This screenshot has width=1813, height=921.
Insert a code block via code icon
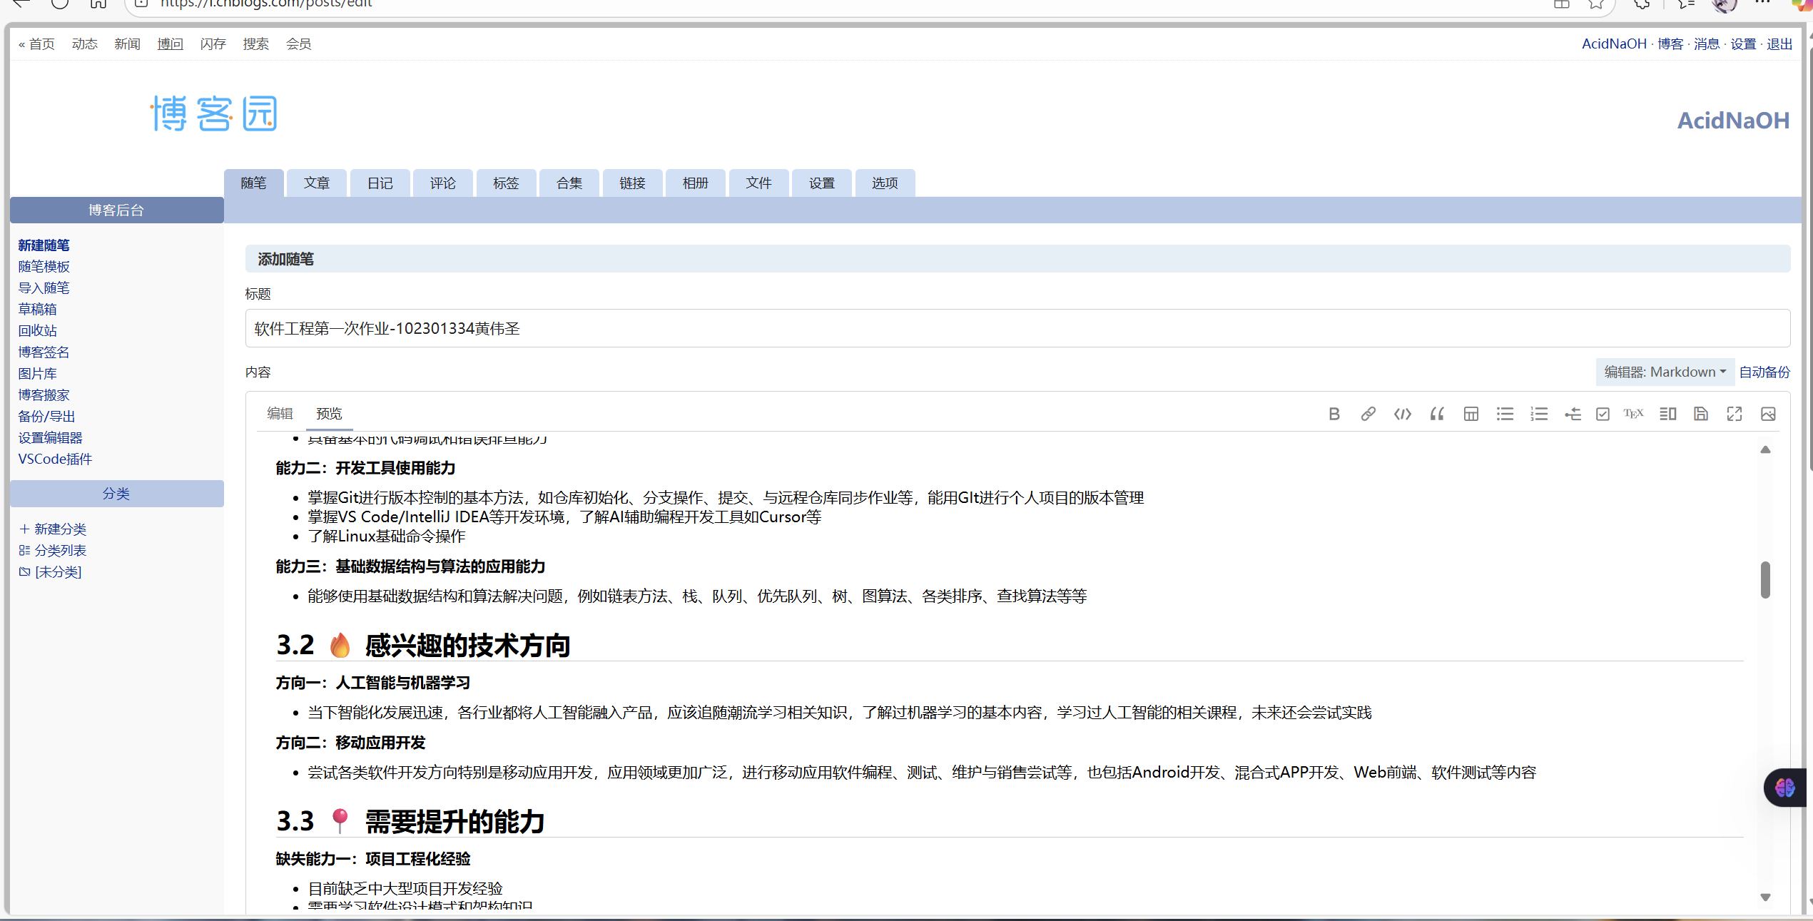1402,414
